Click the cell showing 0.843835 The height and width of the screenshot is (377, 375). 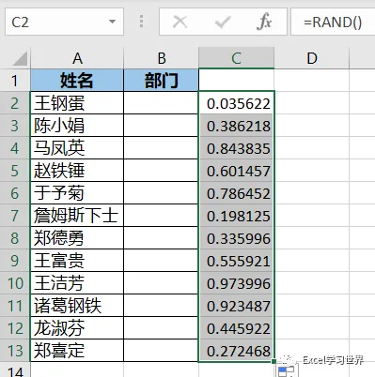[x=237, y=148]
